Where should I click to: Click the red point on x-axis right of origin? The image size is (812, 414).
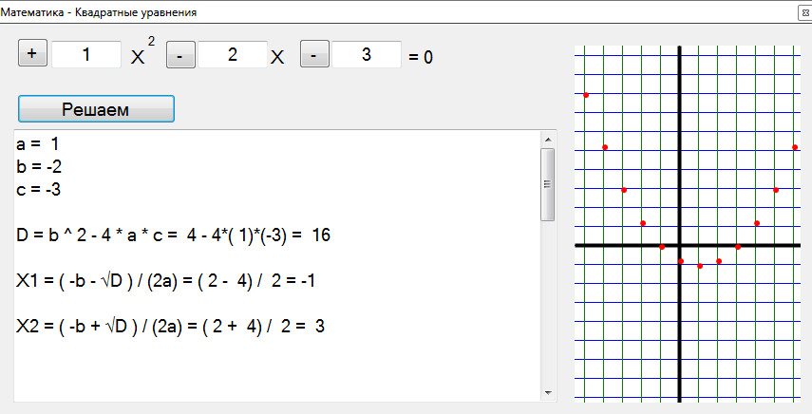(738, 247)
